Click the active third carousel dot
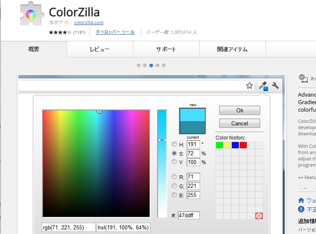 point(151,65)
